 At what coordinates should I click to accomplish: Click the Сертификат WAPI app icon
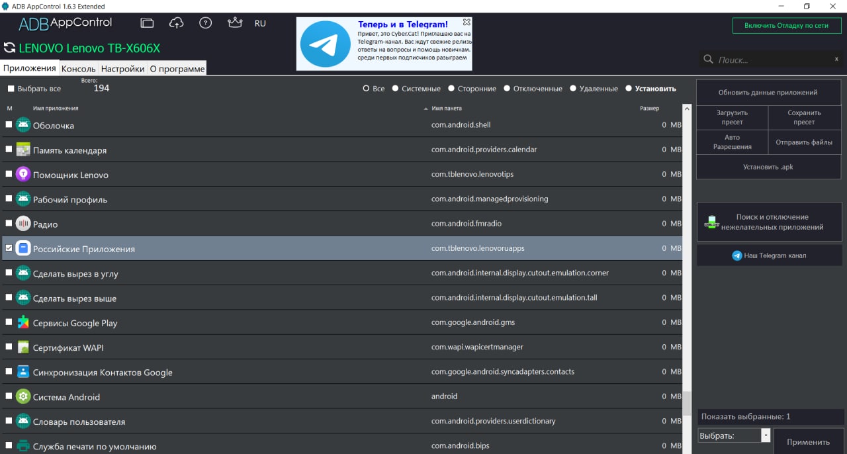tap(23, 347)
